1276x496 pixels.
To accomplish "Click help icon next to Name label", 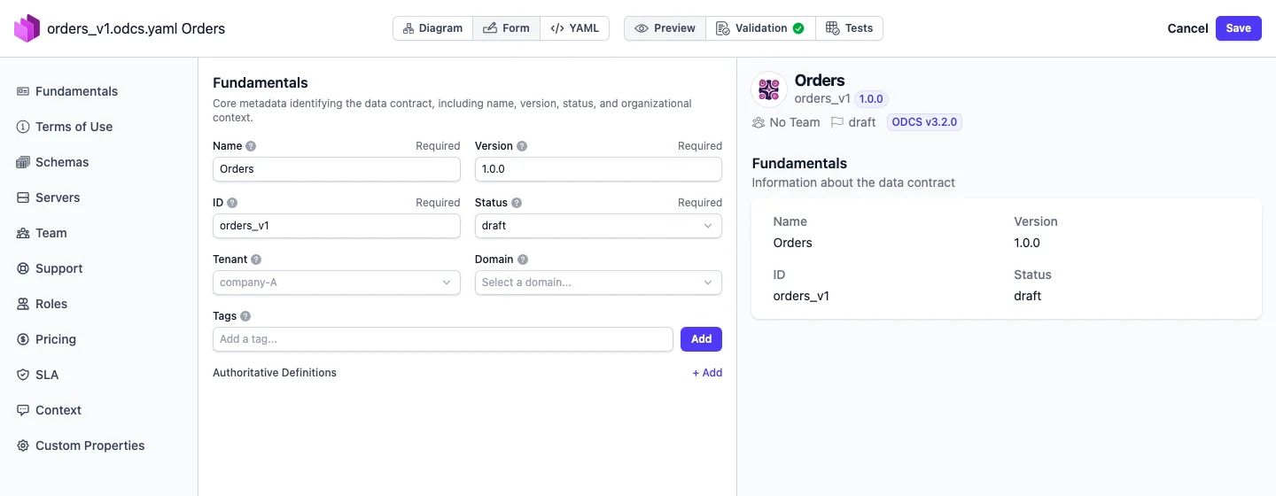I will tap(251, 146).
